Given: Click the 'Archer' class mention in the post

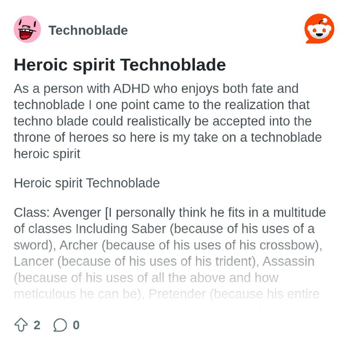Looking at the screenshot, I should click(x=78, y=245).
